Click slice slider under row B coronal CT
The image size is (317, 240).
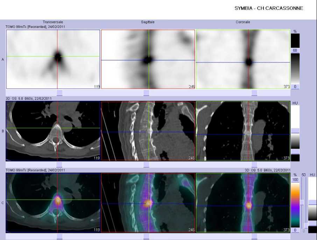[254, 165]
